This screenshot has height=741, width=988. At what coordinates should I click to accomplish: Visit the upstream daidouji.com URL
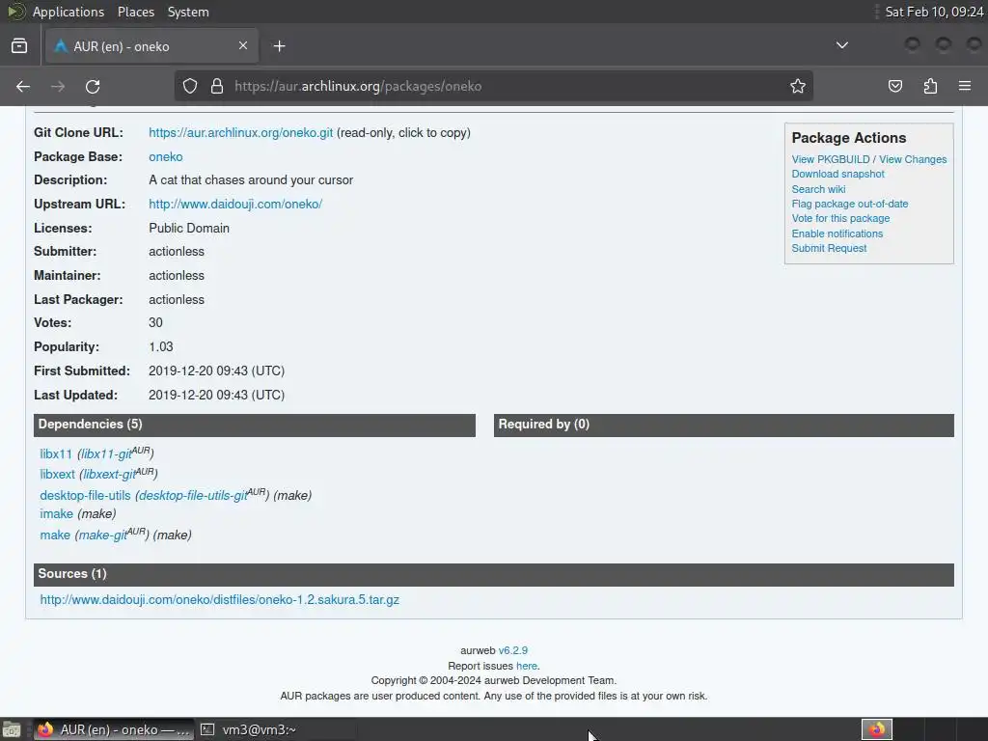pos(235,205)
